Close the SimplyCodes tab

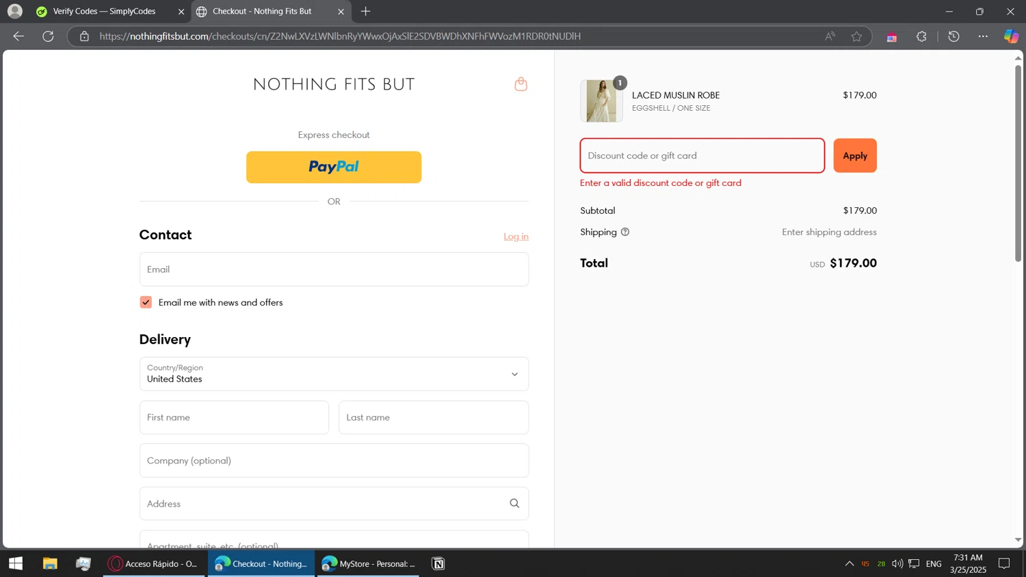pos(181,12)
